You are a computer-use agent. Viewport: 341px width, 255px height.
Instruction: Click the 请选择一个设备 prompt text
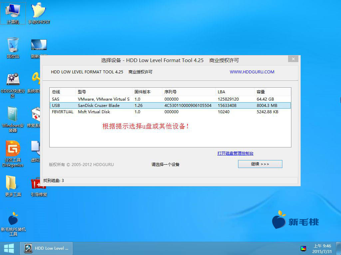pyautogui.click(x=166, y=164)
